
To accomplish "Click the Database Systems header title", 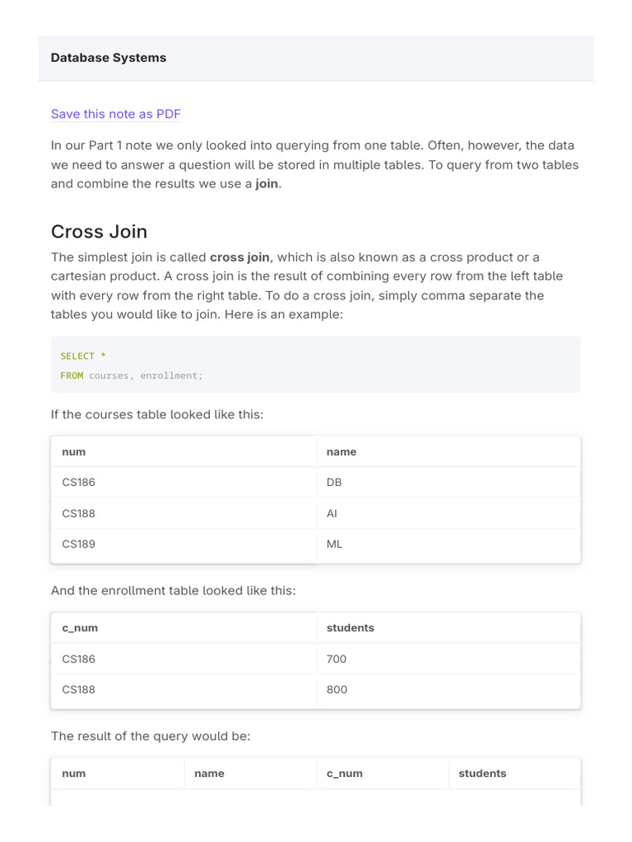I will click(109, 58).
